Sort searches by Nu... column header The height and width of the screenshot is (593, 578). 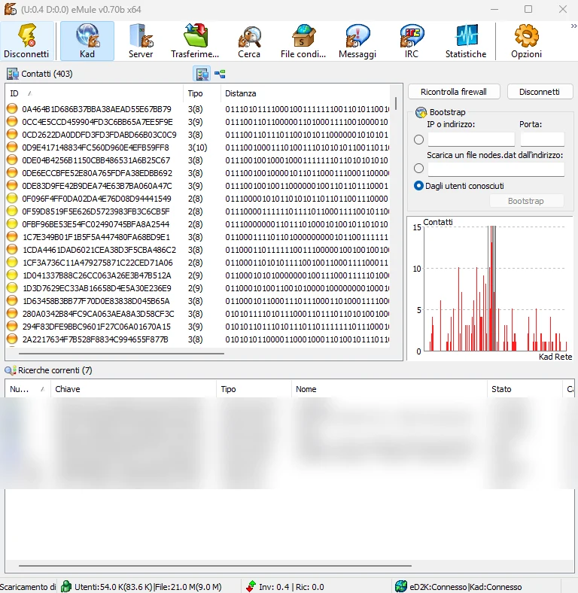(x=28, y=389)
